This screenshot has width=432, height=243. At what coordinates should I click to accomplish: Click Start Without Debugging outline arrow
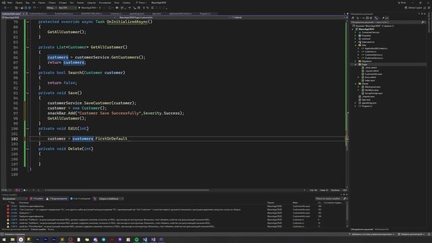[101, 7]
